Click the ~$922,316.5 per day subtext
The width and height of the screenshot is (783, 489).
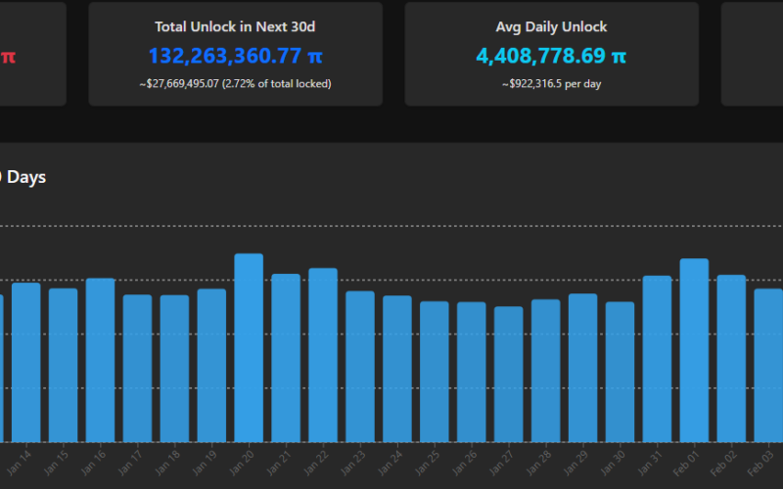point(551,84)
